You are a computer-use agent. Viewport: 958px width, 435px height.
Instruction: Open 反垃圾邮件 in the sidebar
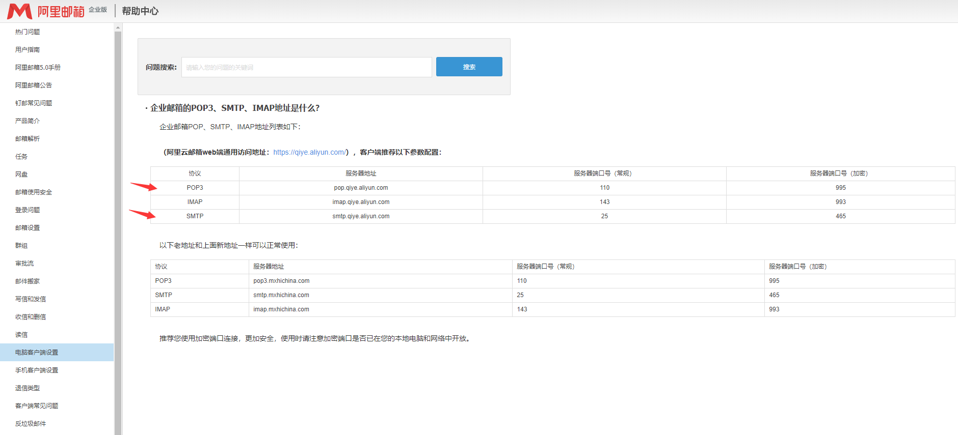31,423
